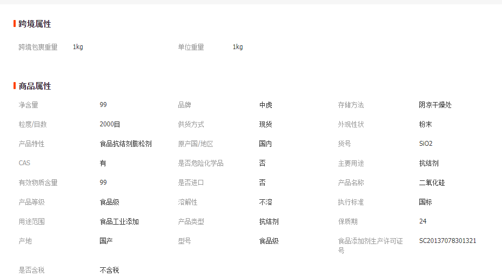Select the 1kg value beside 跨境包裹重量
Viewport: 502px width, 277px height.
[x=78, y=47]
